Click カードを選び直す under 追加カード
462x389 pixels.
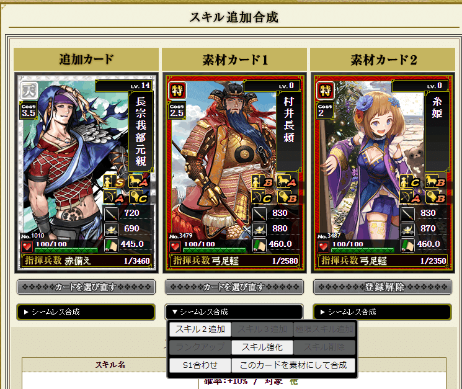pos(86,287)
